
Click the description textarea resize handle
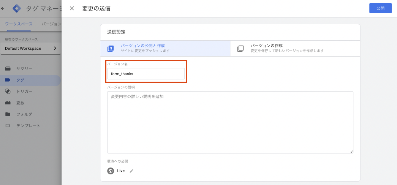point(351,151)
